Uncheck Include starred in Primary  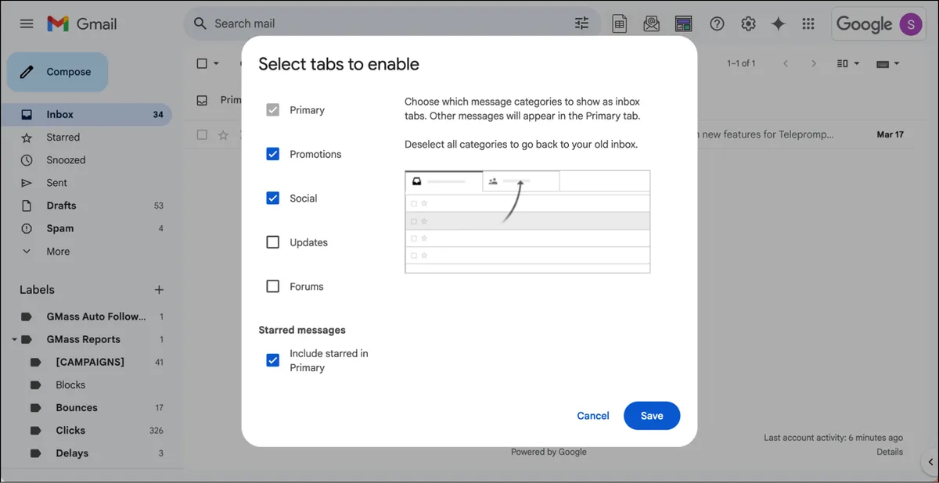tap(273, 360)
